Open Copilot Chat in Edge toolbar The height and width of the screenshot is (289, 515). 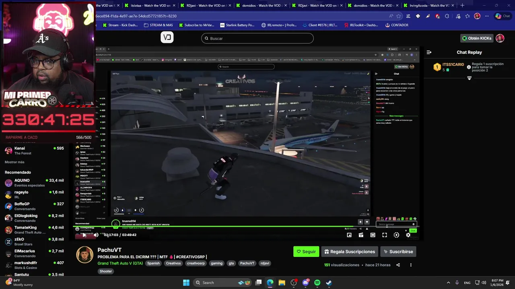(503, 16)
